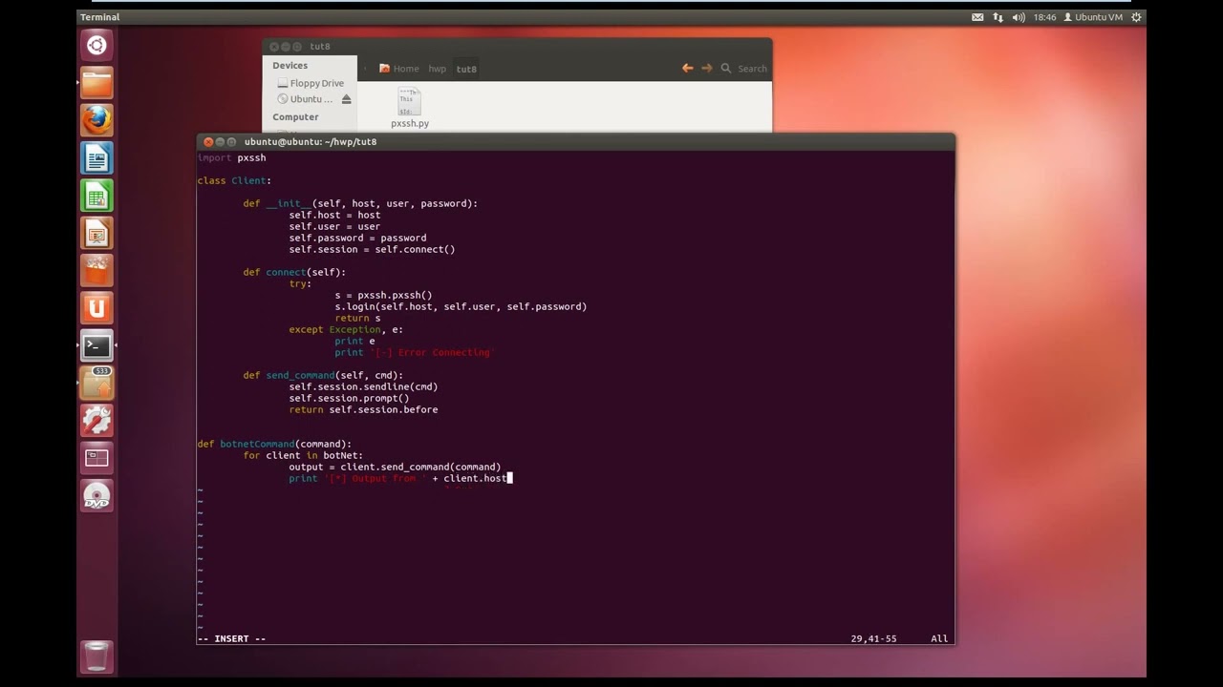Maximize the ubuntu@ubuntu terminal window

(231, 142)
